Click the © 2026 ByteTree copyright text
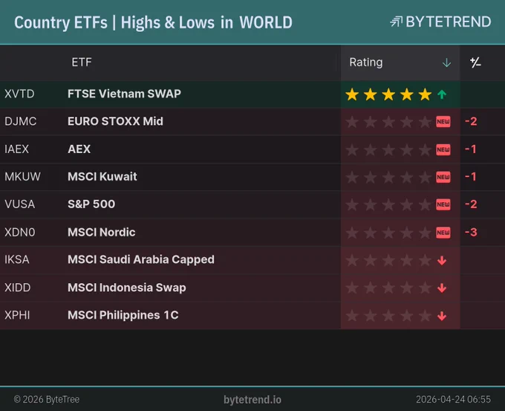The width and height of the screenshot is (505, 411). (47, 400)
